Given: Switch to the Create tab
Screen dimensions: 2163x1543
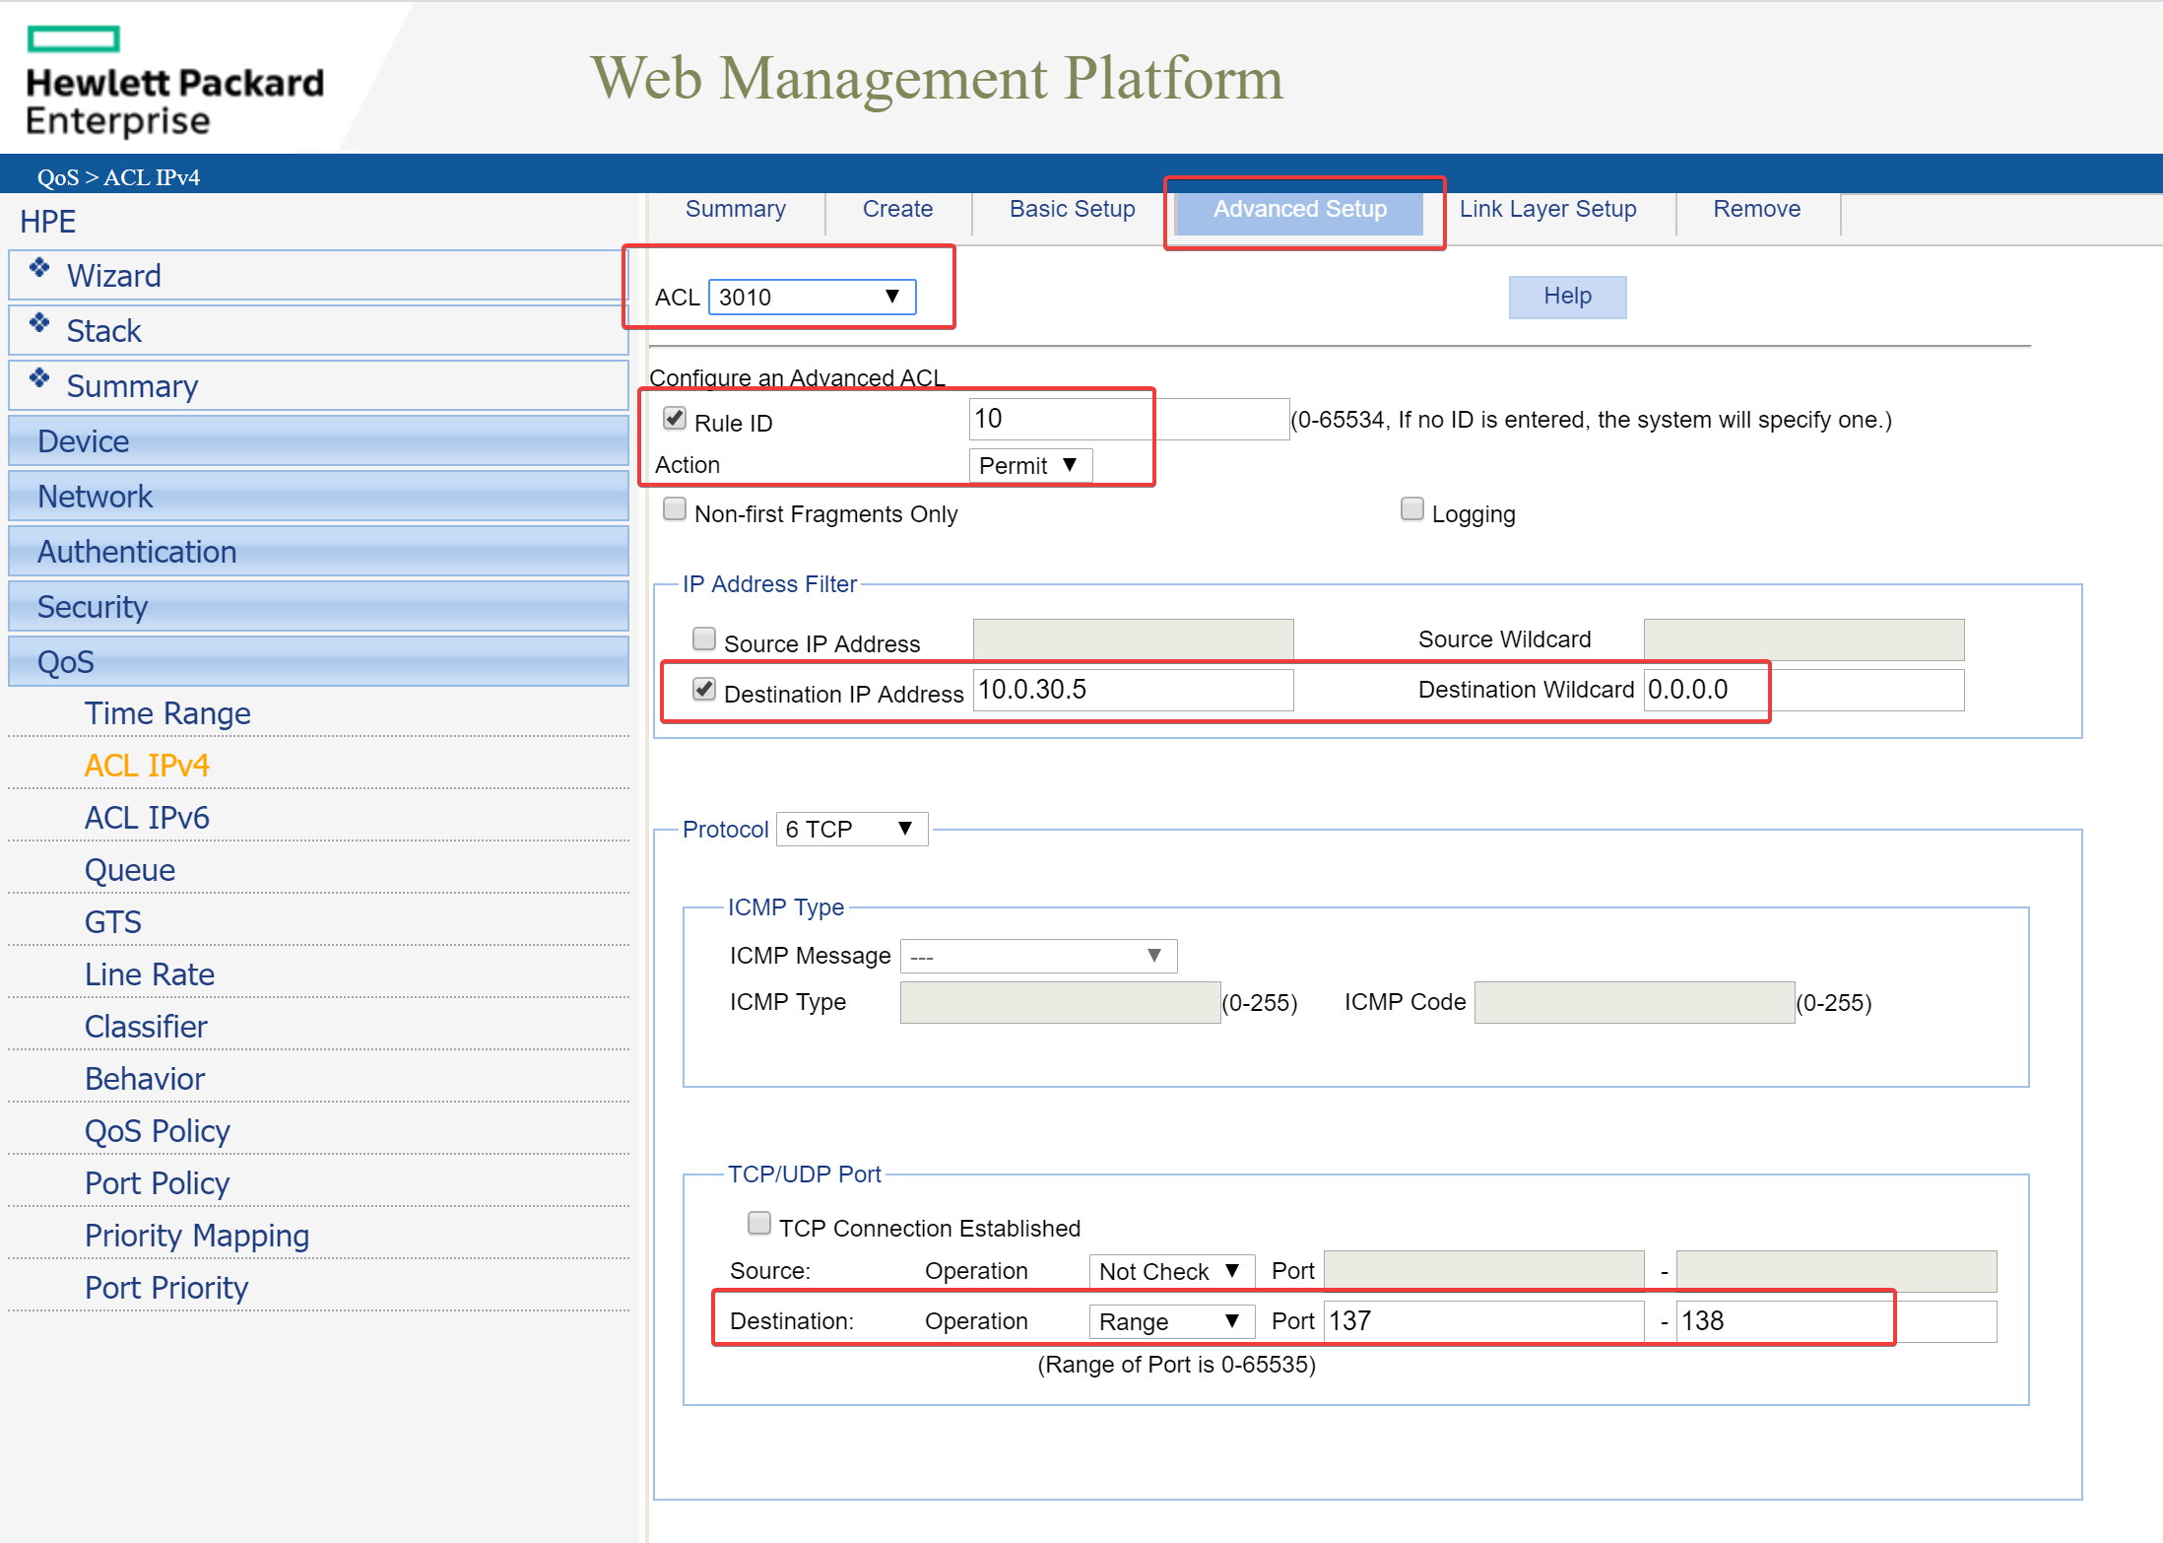Looking at the screenshot, I should 898,209.
